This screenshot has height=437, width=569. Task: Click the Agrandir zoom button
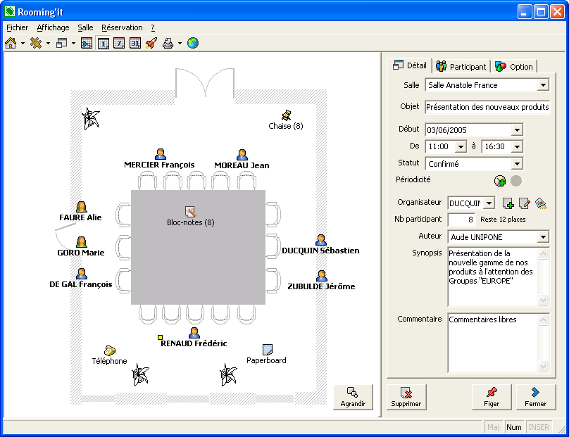point(353,398)
